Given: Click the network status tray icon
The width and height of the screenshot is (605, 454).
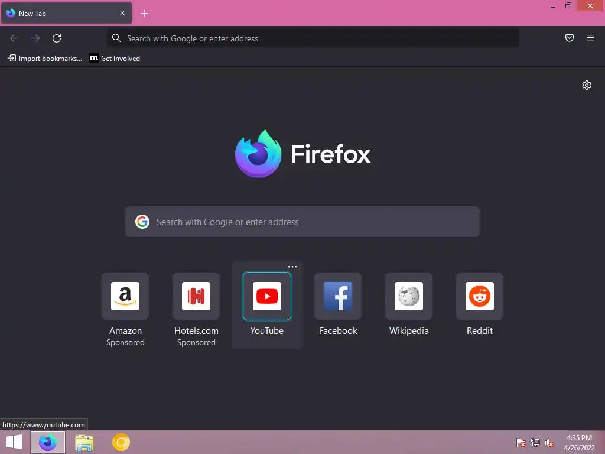Looking at the screenshot, I should [x=535, y=443].
